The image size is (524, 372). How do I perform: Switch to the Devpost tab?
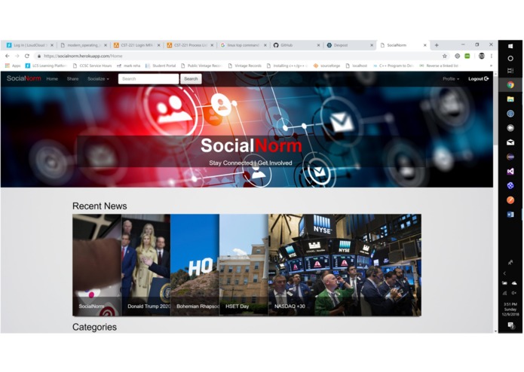pyautogui.click(x=350, y=45)
